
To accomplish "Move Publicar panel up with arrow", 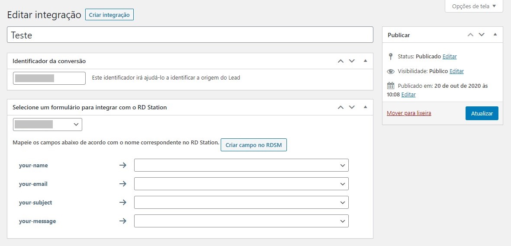I will click(470, 35).
